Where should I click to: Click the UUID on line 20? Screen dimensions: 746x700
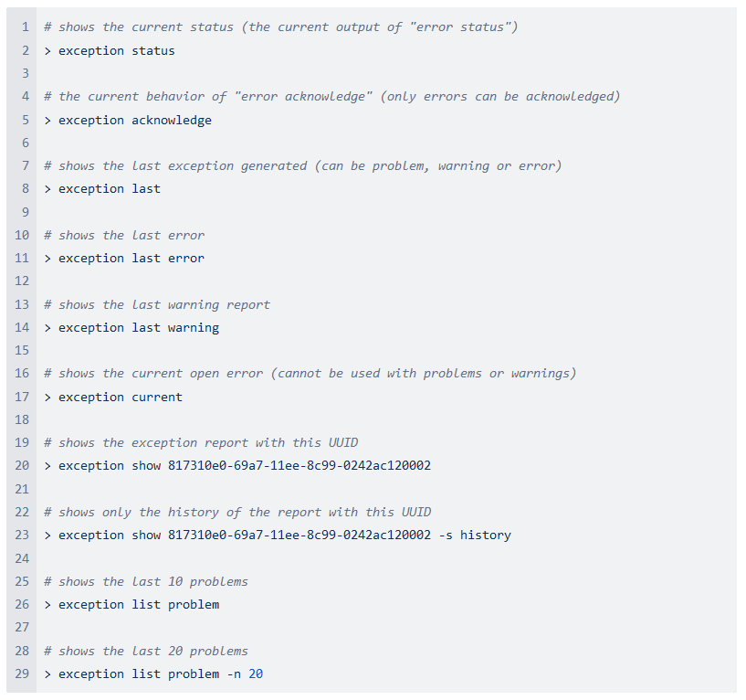(x=299, y=466)
